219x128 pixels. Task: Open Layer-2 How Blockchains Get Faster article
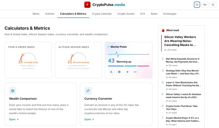(183, 84)
